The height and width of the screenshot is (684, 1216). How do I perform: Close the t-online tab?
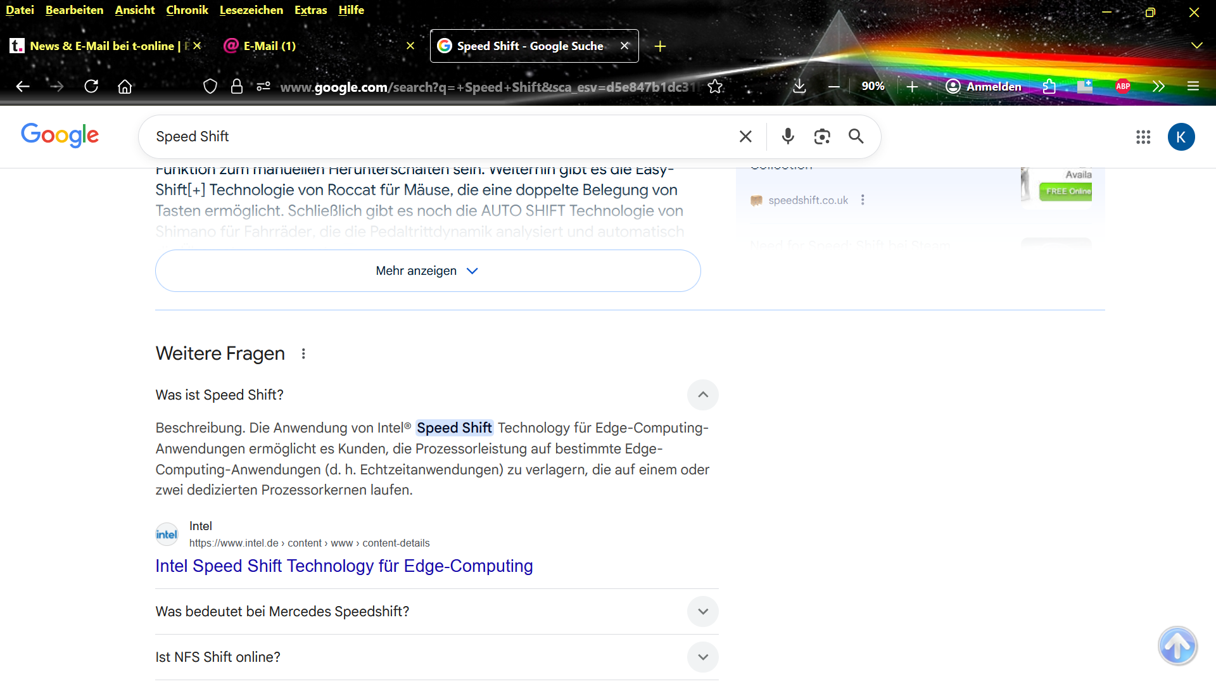tap(197, 46)
